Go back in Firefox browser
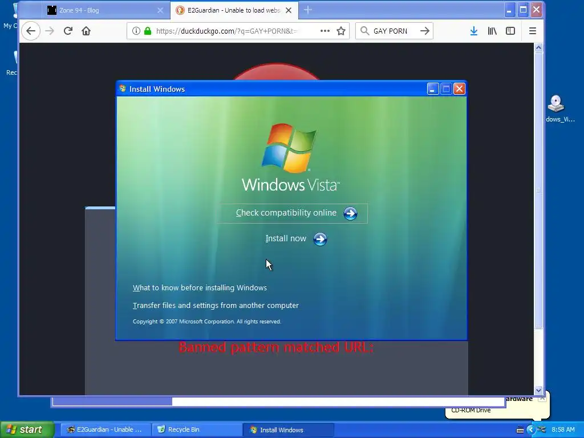Viewport: 584px width, 438px height. click(31, 31)
